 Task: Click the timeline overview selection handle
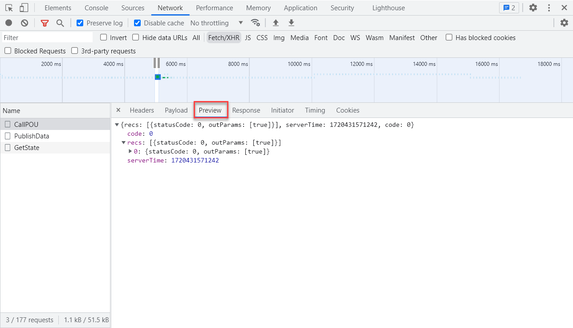point(157,63)
